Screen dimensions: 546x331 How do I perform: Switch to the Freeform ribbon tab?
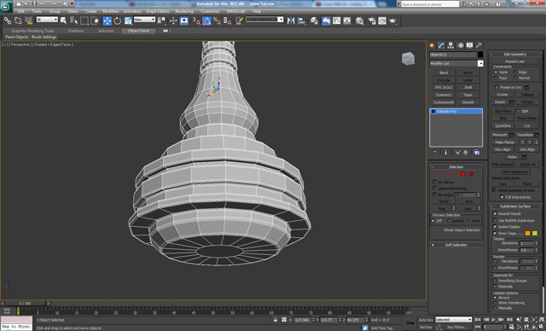pos(76,31)
